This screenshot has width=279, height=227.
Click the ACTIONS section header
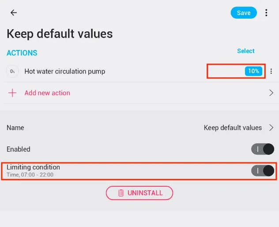click(x=22, y=53)
